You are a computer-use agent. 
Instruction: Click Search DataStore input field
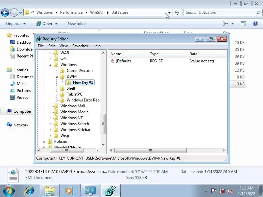[x=220, y=12]
